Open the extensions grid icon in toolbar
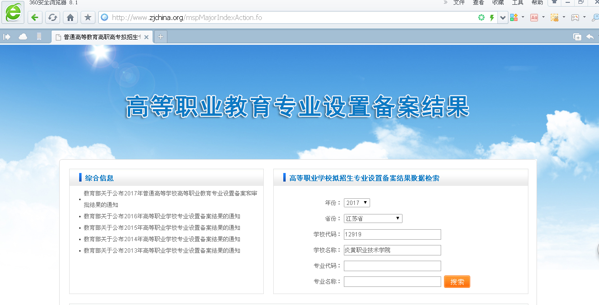The image size is (599, 305). tap(514, 18)
